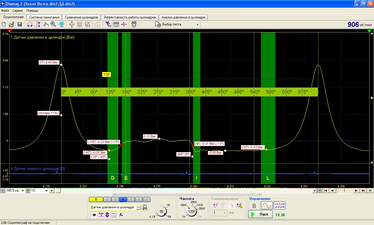Image resolution: width=374 pixels, height=225 pixels.
Task: Click the line style icon
Action: point(114,215)
